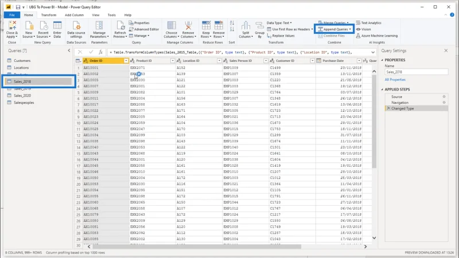Viewport: 459px width, 258px height.
Task: Collapse the Queries pane
Action: click(x=69, y=50)
